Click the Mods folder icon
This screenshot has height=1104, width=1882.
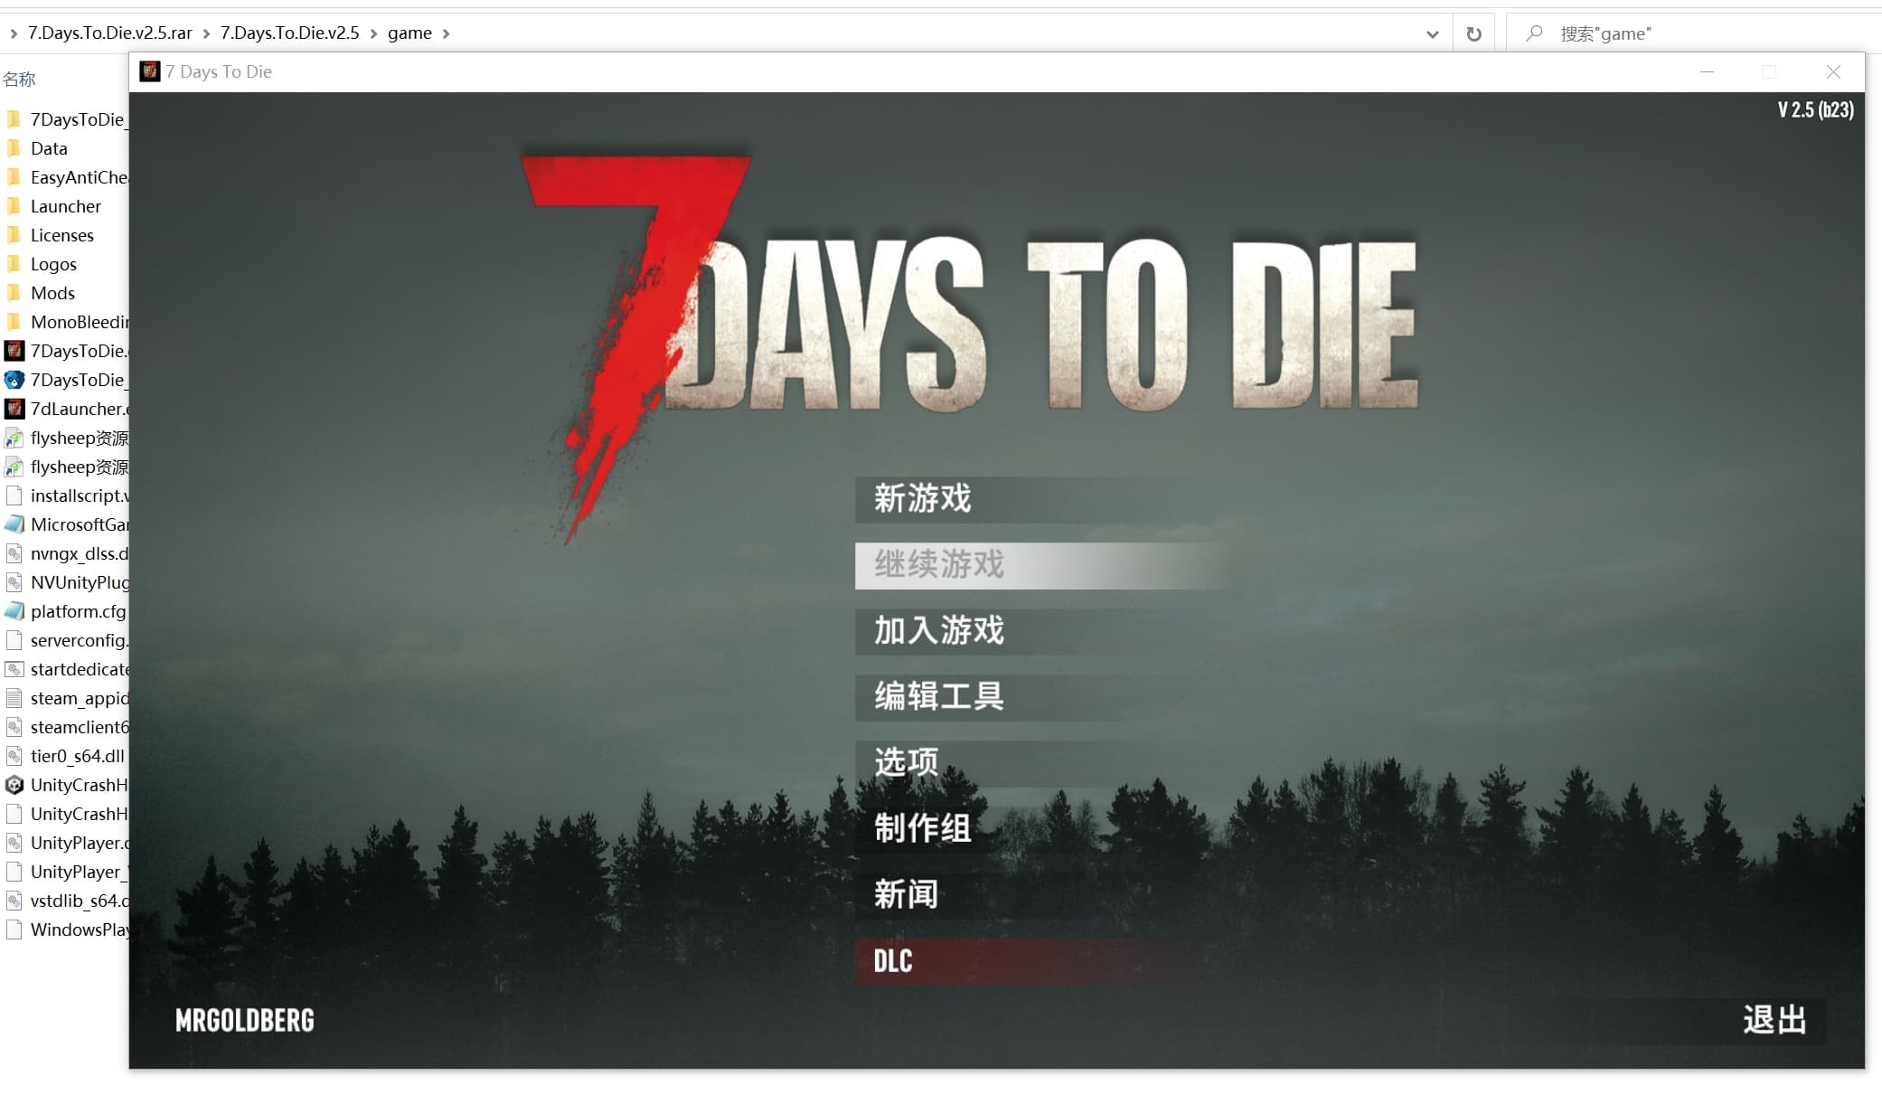pyautogui.click(x=14, y=293)
